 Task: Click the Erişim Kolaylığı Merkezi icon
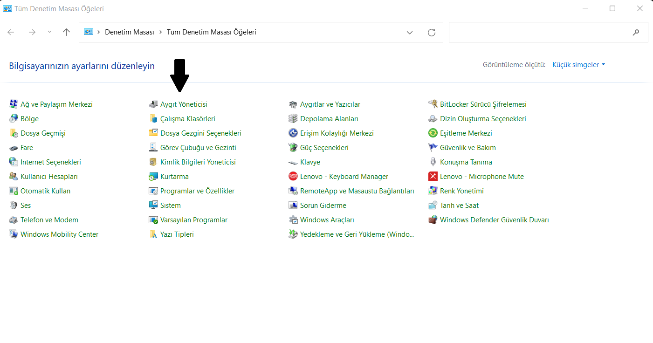[293, 133]
